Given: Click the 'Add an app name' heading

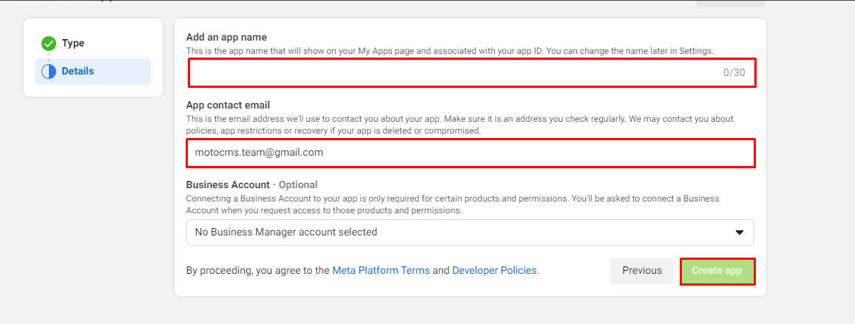Looking at the screenshot, I should coord(226,37).
